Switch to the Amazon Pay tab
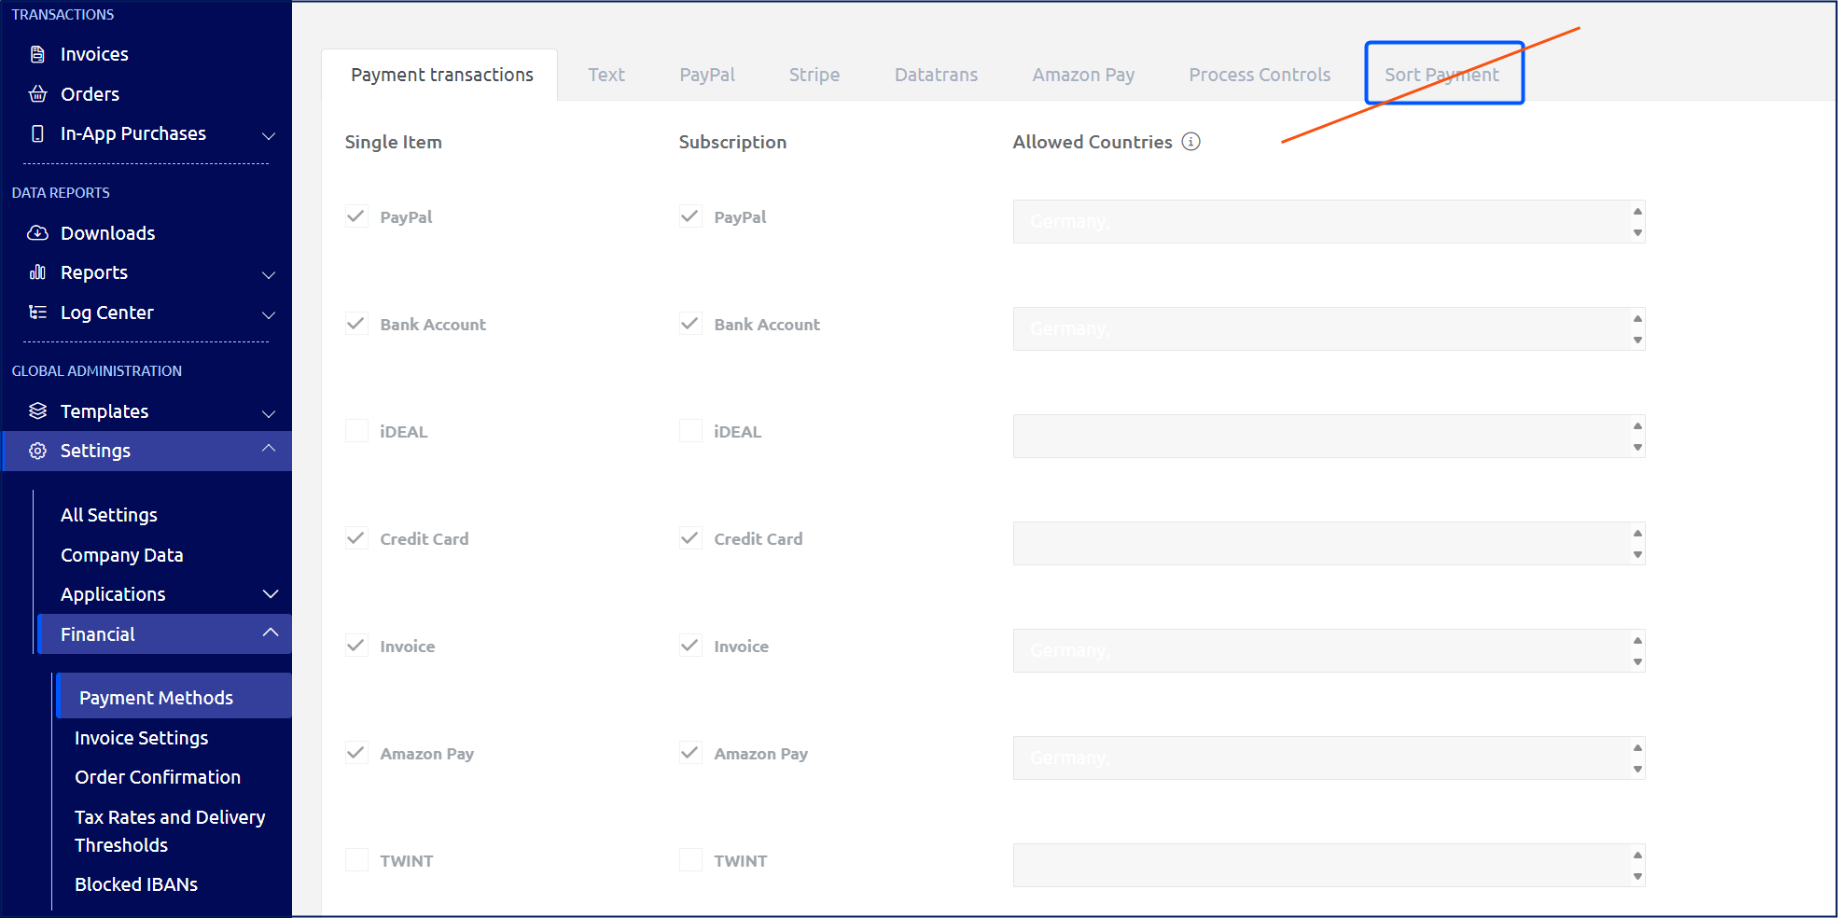Image resolution: width=1838 pixels, height=918 pixels. (1083, 75)
